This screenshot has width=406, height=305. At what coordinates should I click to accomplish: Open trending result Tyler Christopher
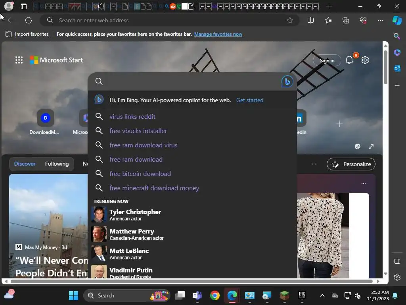[192, 214]
